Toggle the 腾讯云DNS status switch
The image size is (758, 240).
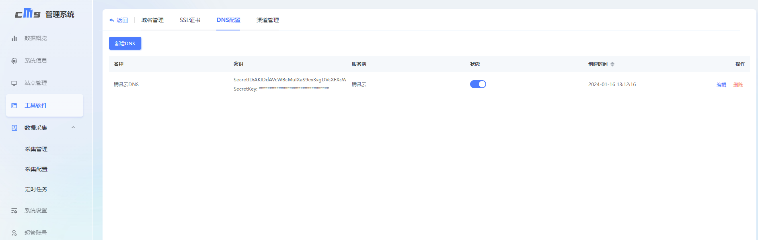pyautogui.click(x=478, y=84)
